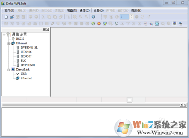Open the 文件(F) menu

click(x=9, y=11)
